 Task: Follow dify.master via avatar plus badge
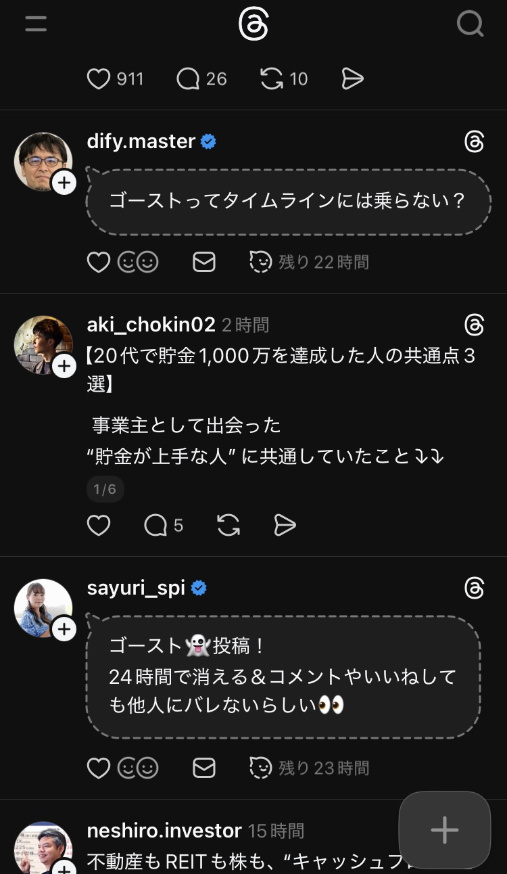click(x=64, y=183)
